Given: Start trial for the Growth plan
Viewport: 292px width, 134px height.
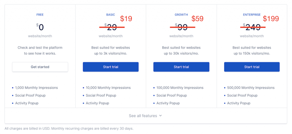Looking at the screenshot, I should pyautogui.click(x=181, y=67).
